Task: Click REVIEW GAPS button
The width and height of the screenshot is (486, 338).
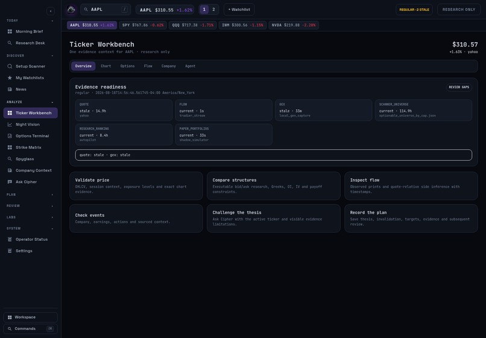Action: tap(459, 87)
